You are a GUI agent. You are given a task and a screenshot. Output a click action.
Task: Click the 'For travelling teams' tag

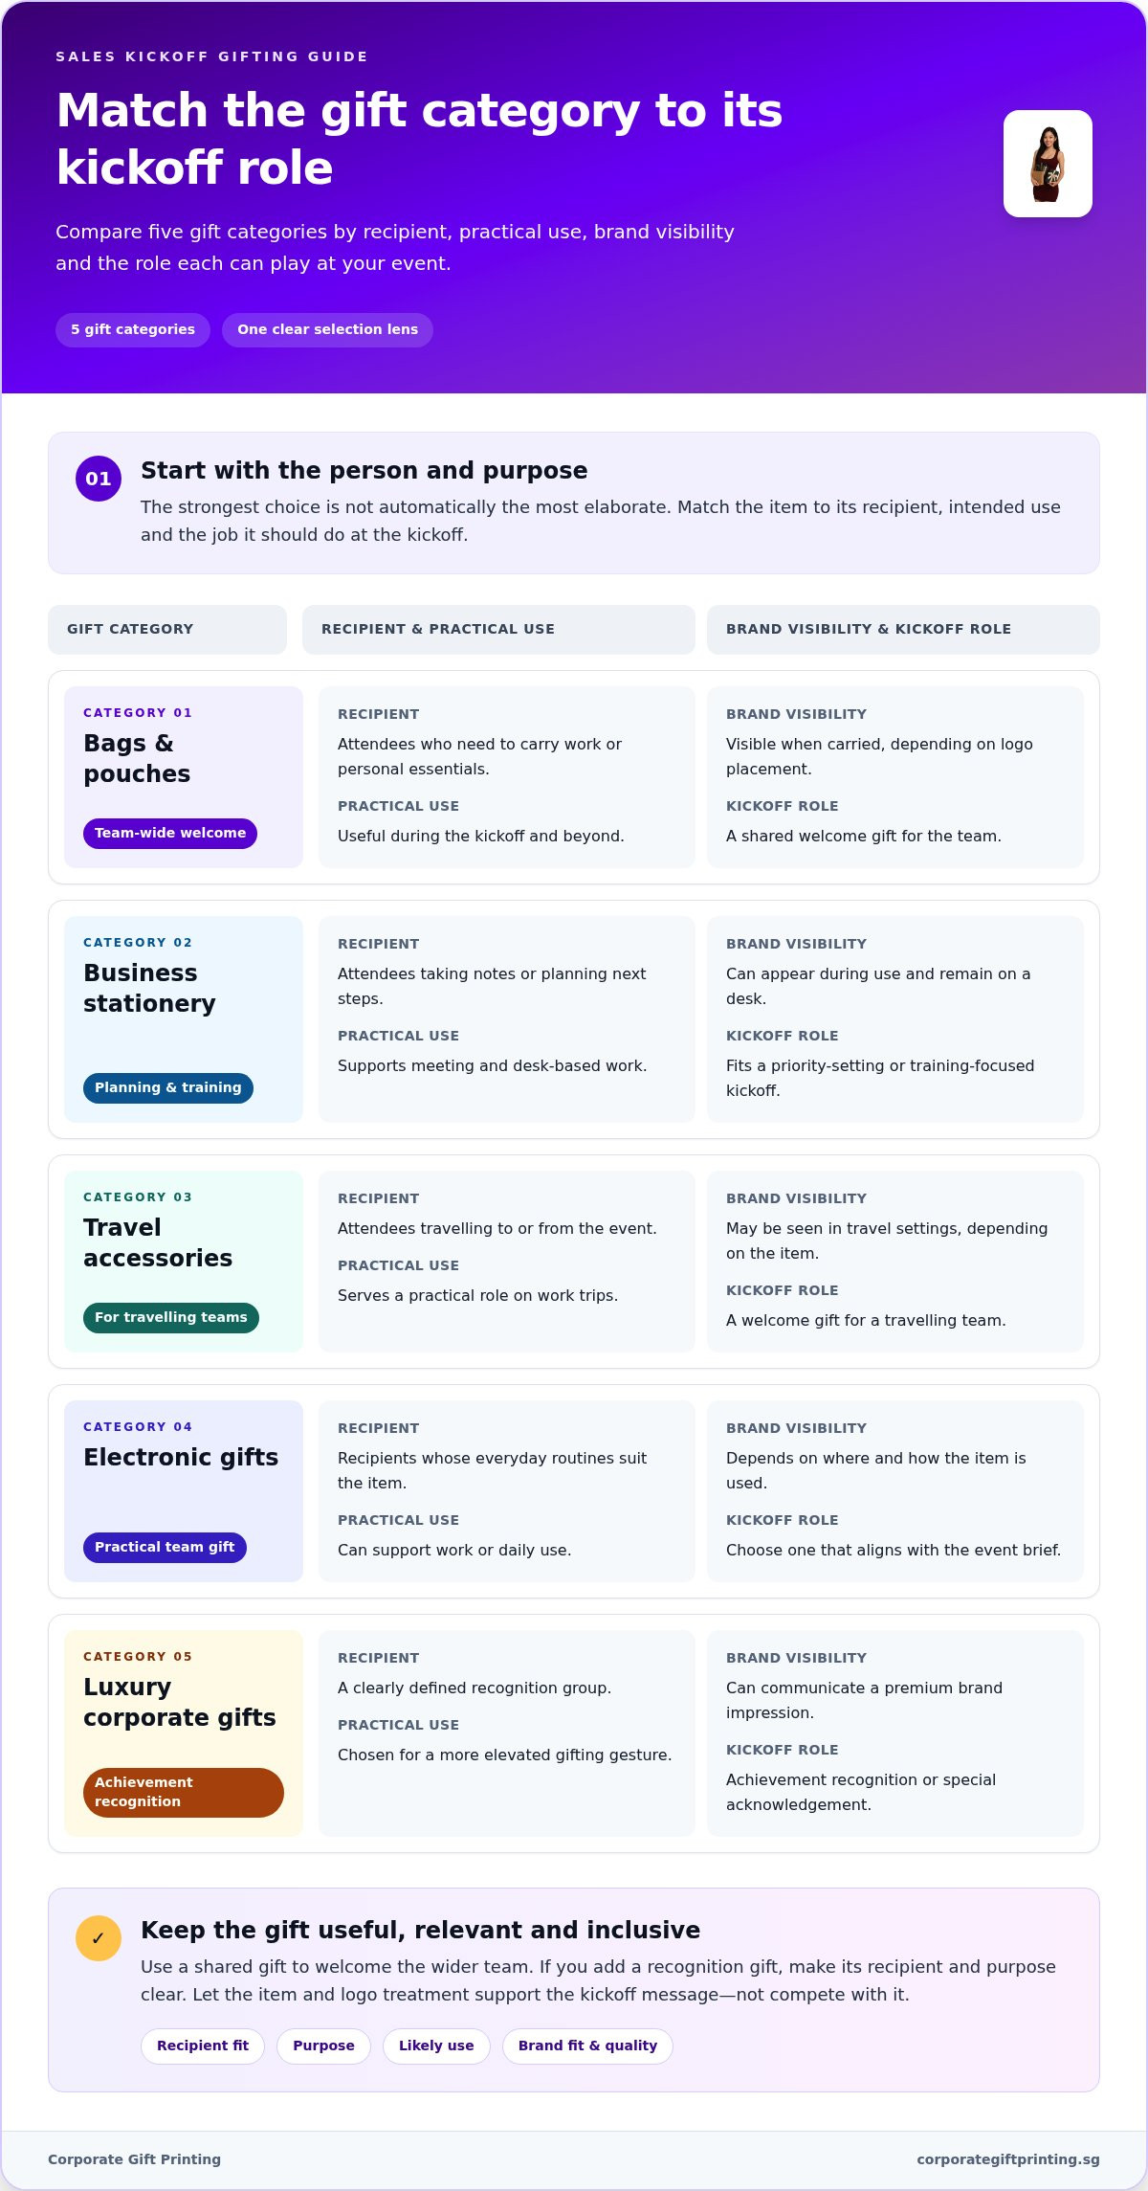[x=171, y=1317]
